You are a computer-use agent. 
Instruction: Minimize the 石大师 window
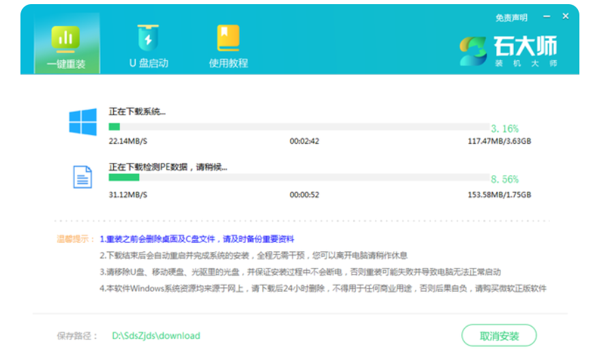pyautogui.click(x=547, y=16)
